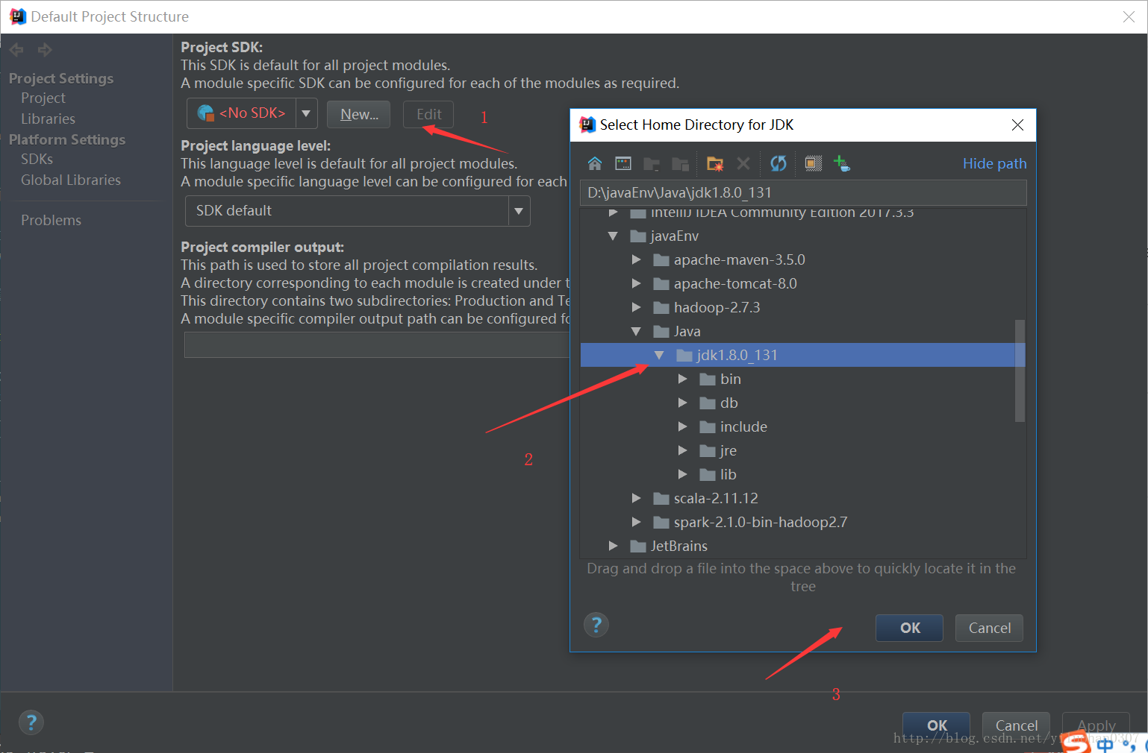Expand the JetBrains folder
1148x753 pixels.
point(613,546)
